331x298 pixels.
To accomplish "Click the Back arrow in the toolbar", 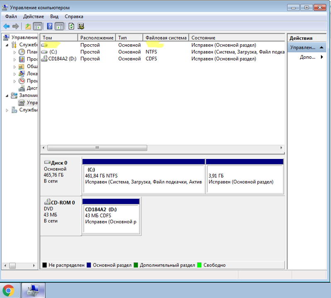I will click(x=7, y=26).
